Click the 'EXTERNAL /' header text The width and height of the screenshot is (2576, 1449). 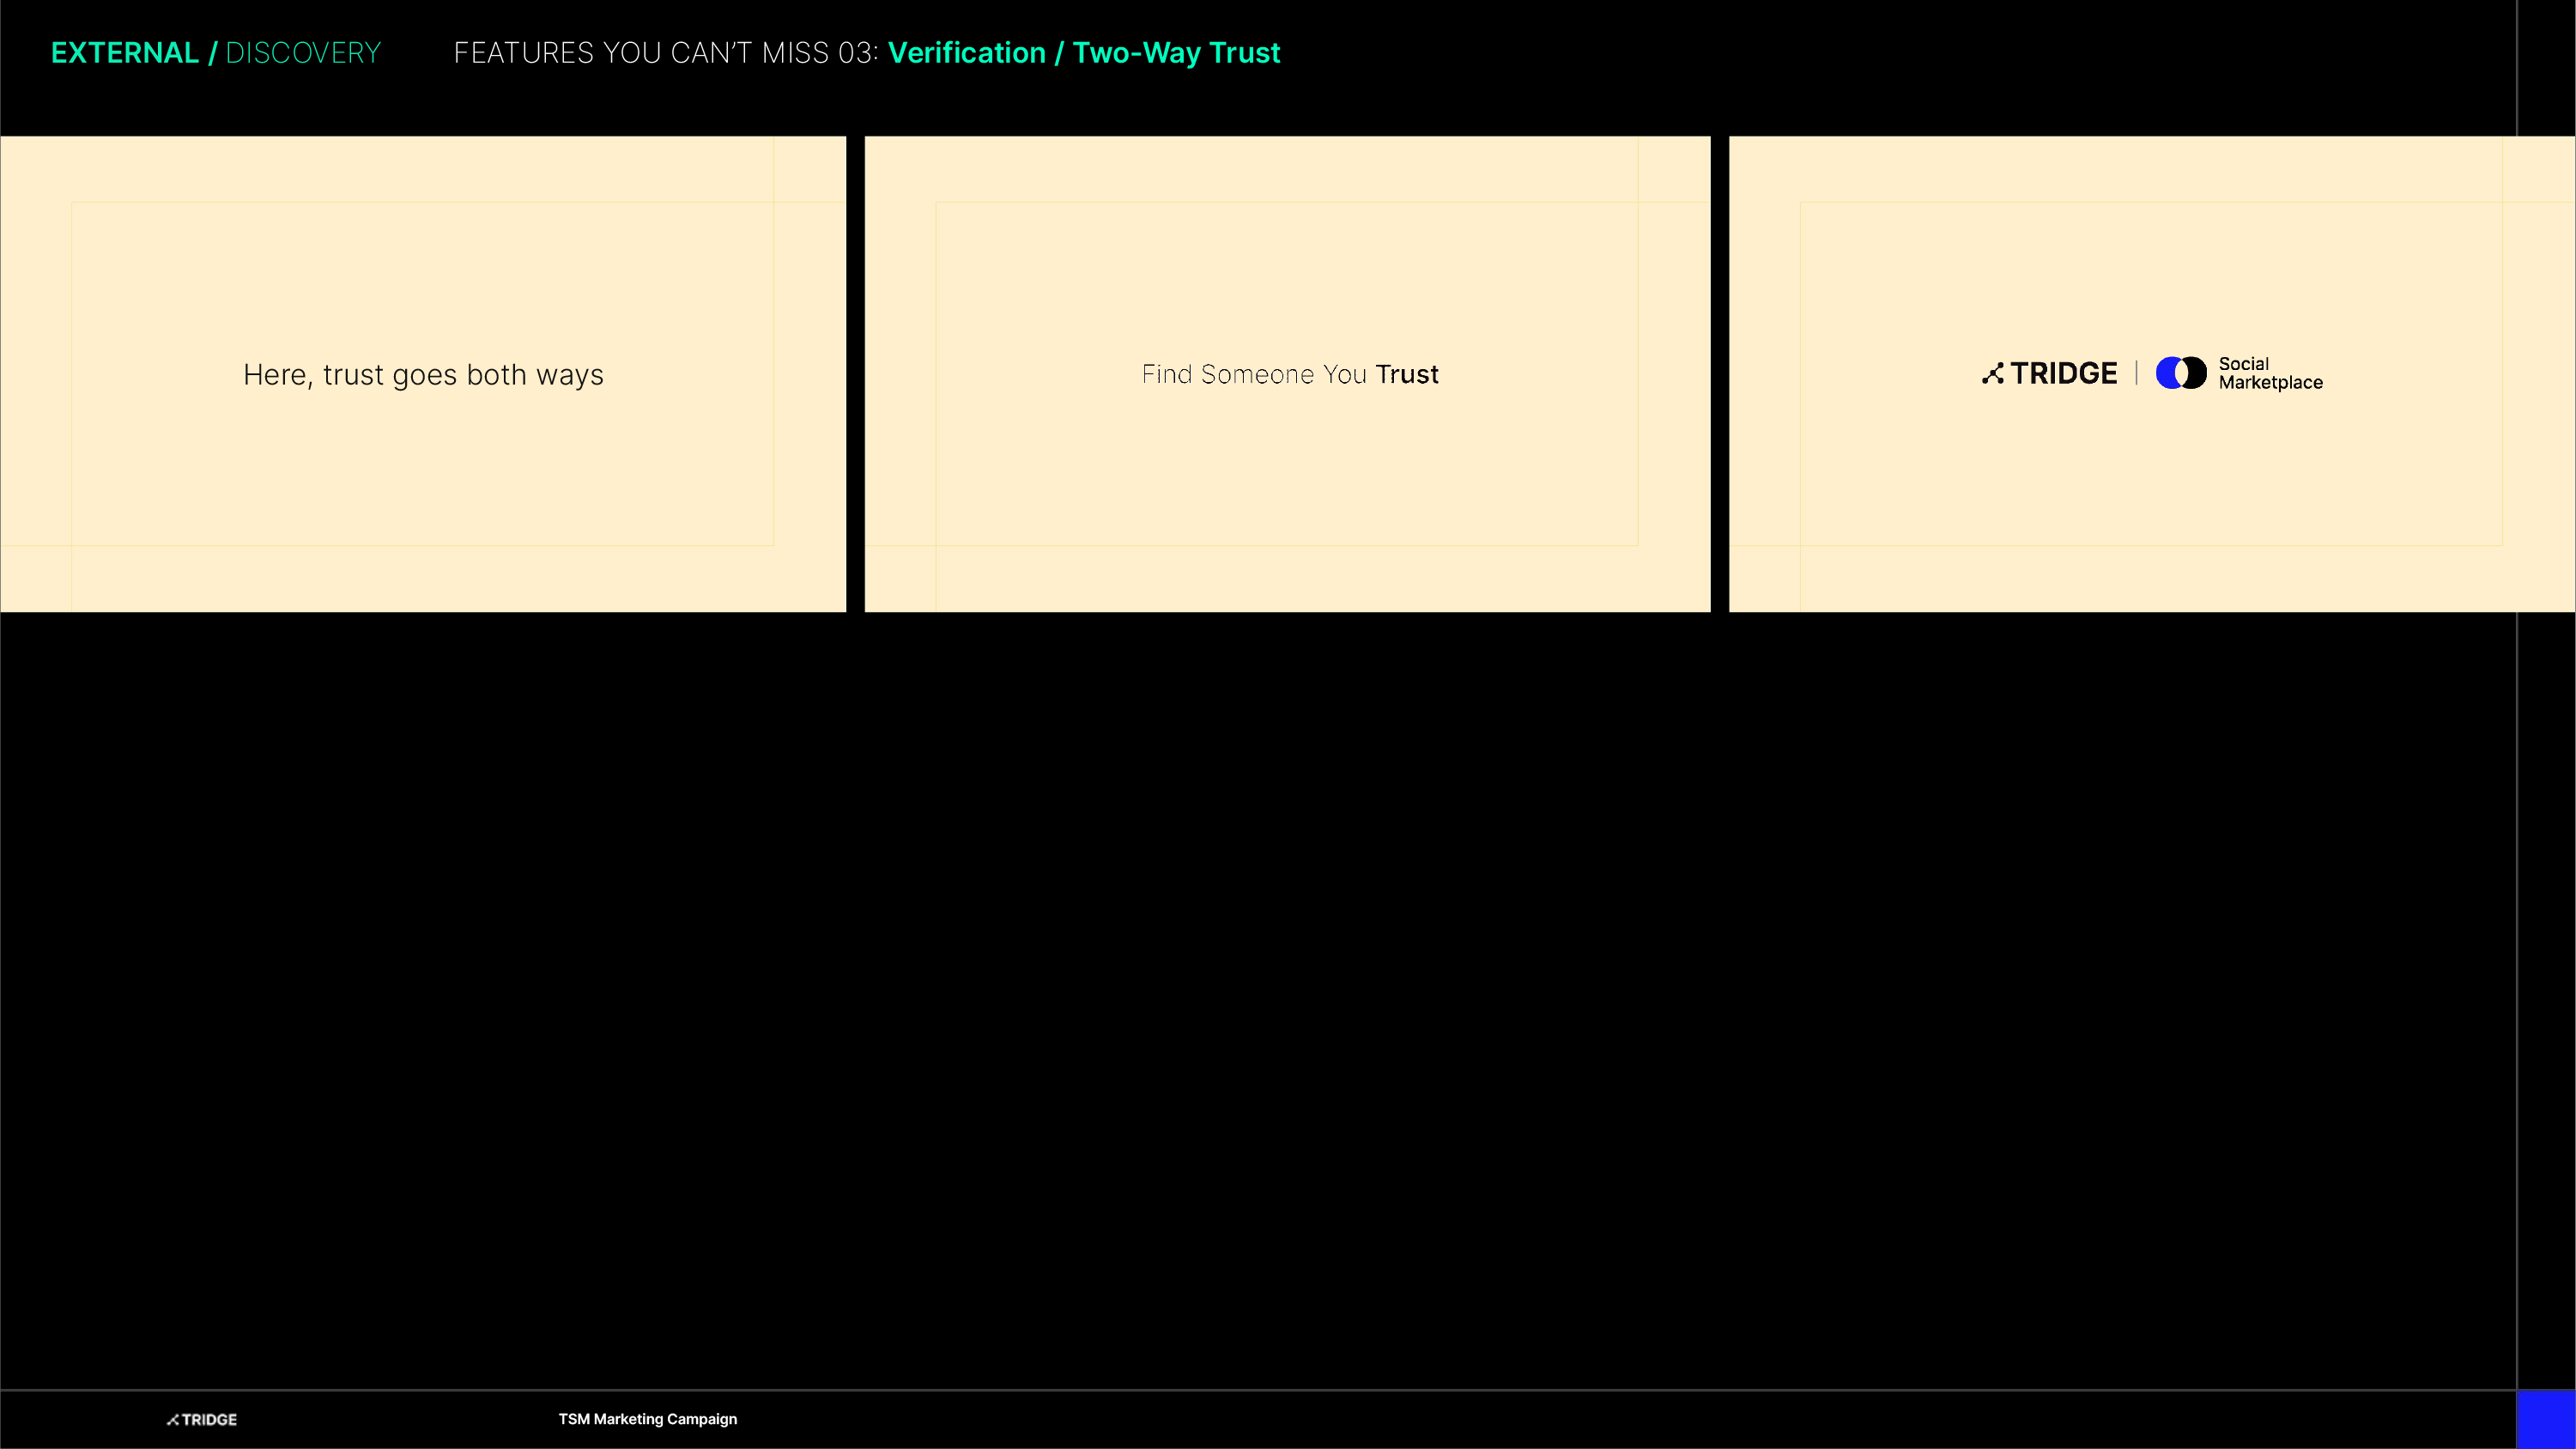tap(134, 53)
